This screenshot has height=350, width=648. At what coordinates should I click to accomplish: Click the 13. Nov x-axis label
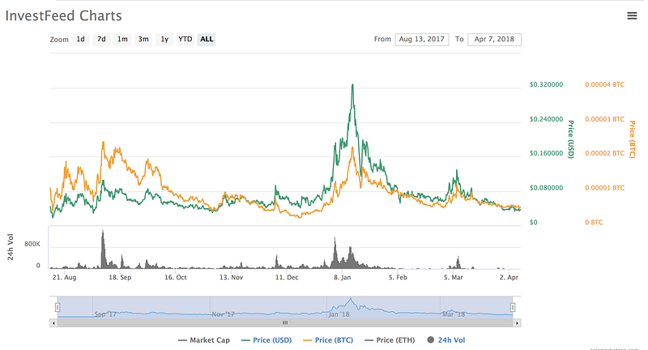pyautogui.click(x=231, y=277)
